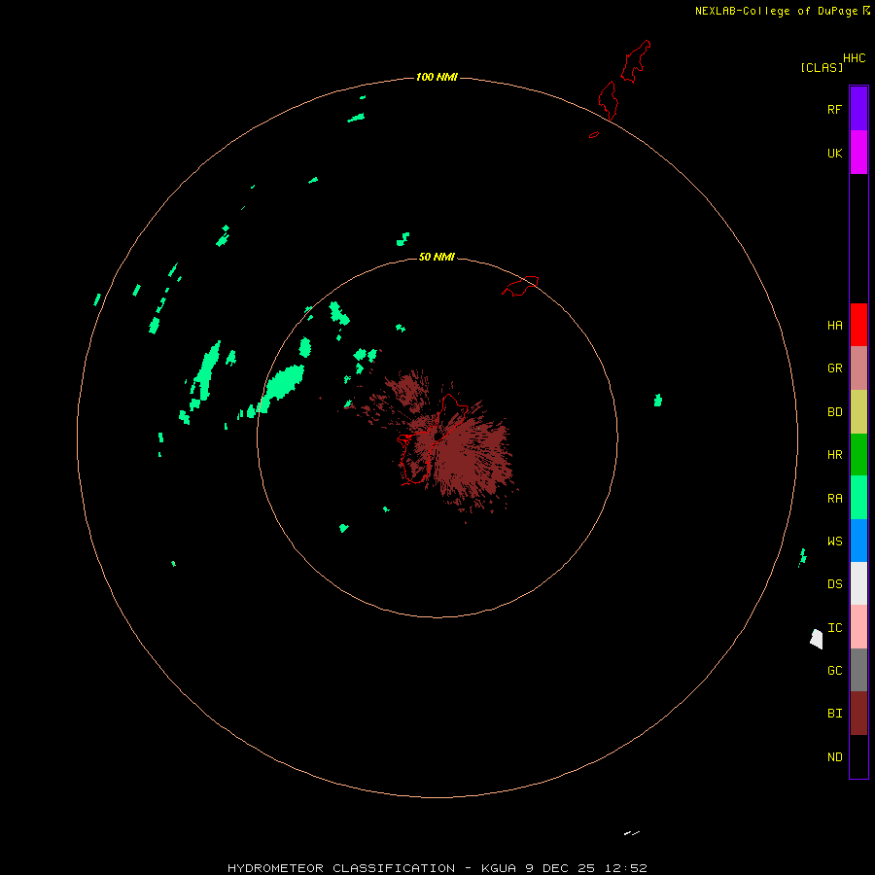Pick the RA light green legend swatch
Image resolution: width=875 pixels, height=875 pixels.
[858, 498]
